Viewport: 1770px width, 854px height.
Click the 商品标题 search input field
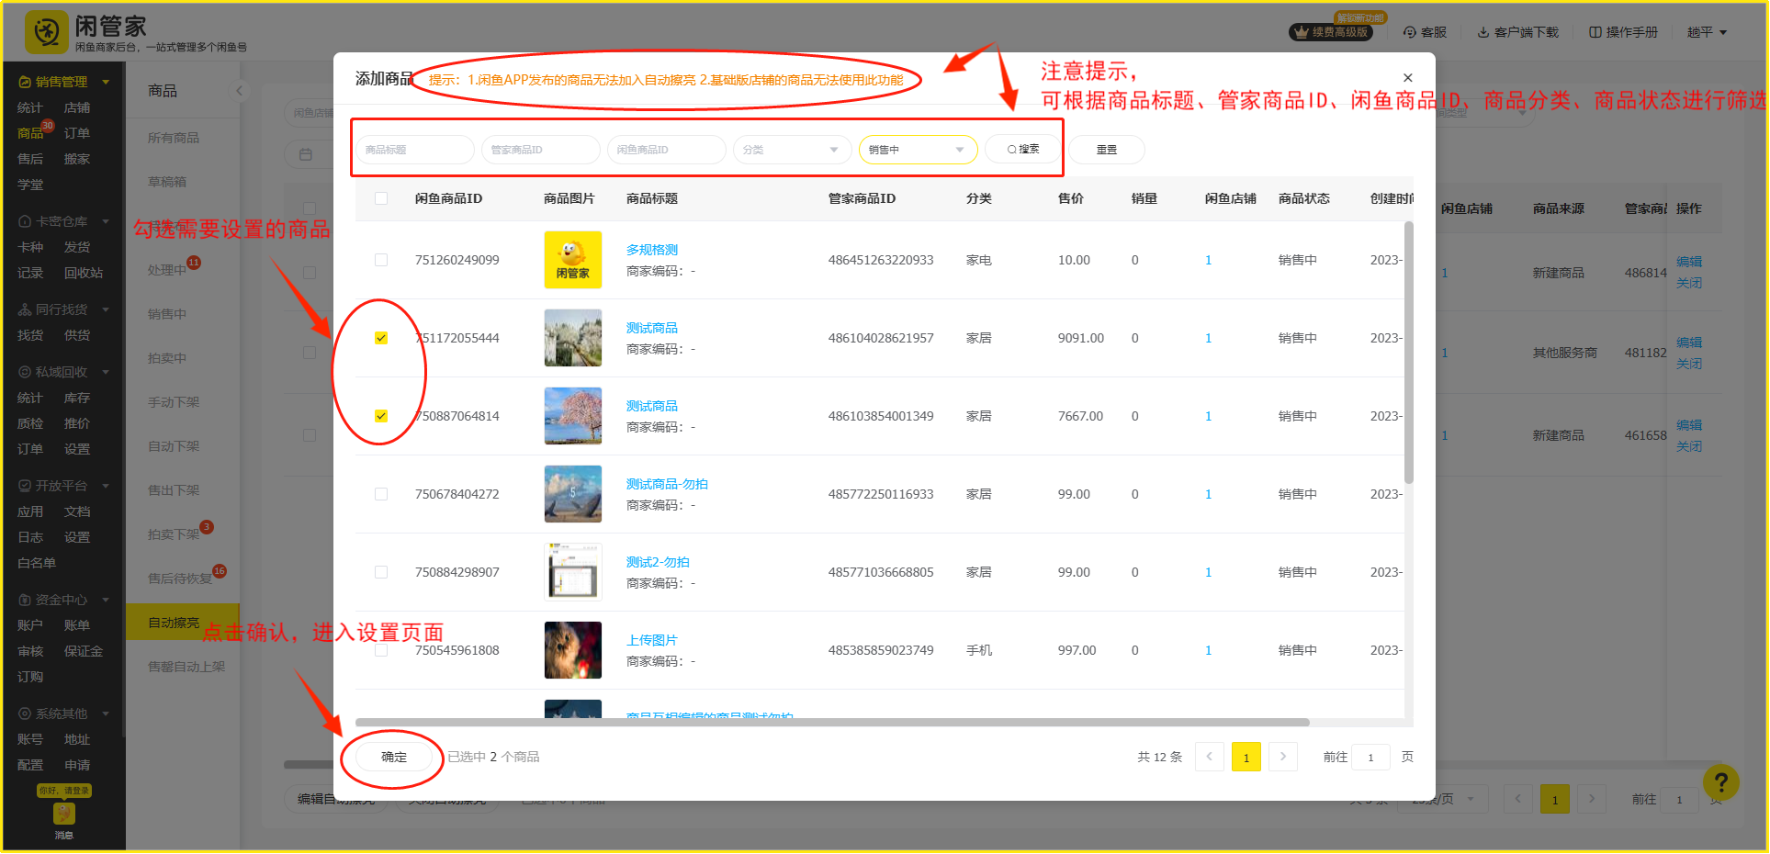coord(414,150)
